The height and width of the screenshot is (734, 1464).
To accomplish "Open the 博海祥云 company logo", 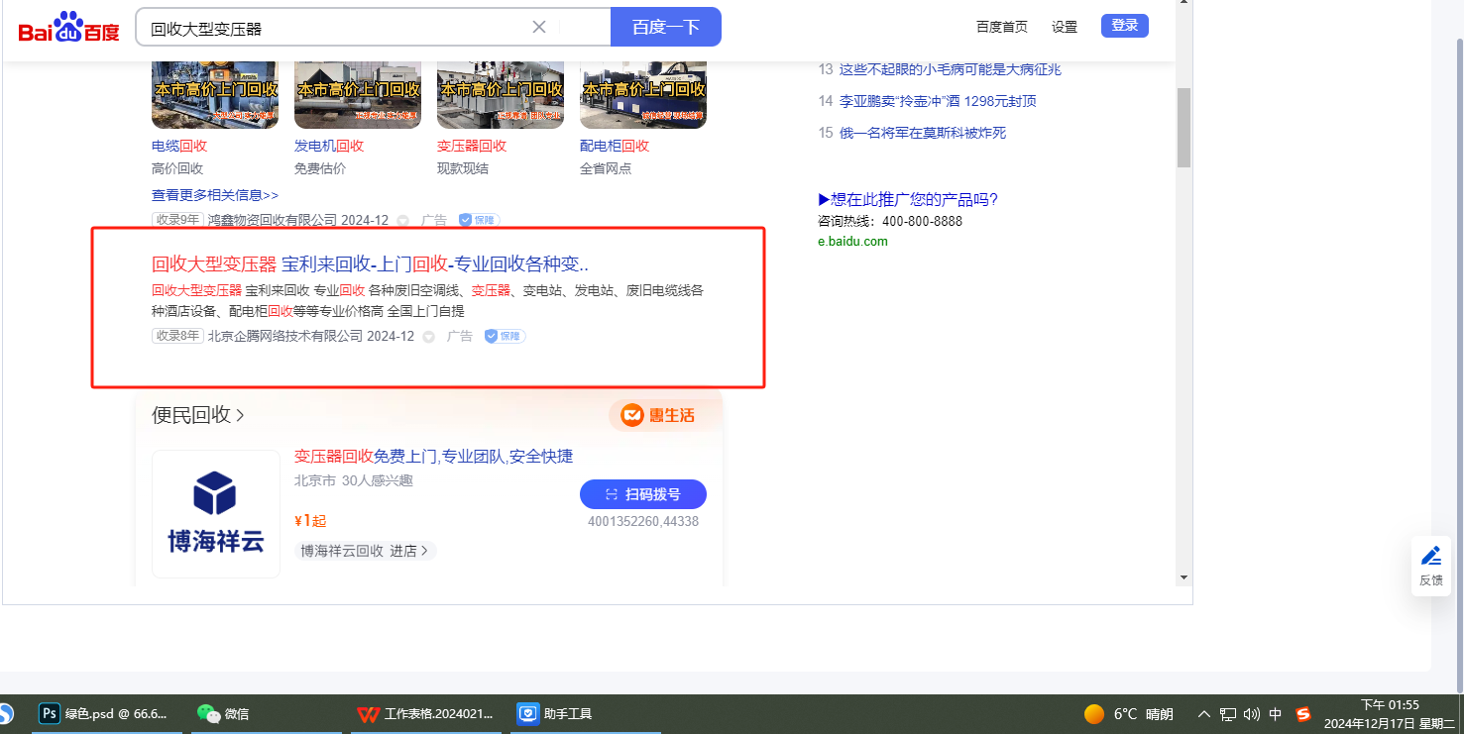I will pyautogui.click(x=216, y=514).
